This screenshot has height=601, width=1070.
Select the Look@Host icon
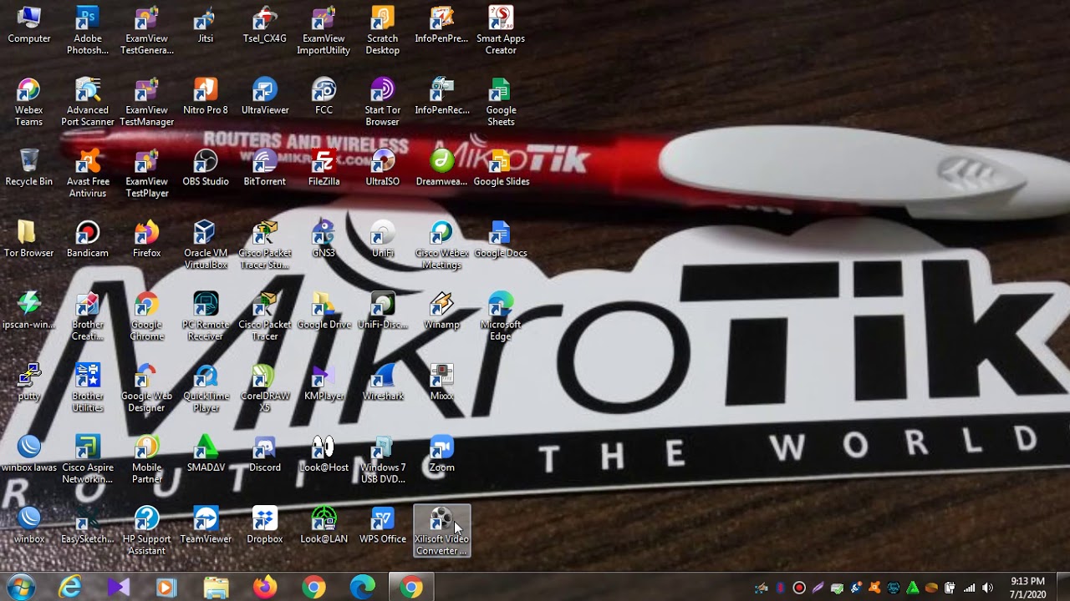(x=324, y=453)
